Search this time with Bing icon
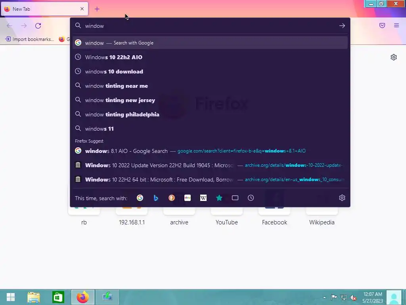The width and height of the screenshot is (406, 305). point(156,198)
